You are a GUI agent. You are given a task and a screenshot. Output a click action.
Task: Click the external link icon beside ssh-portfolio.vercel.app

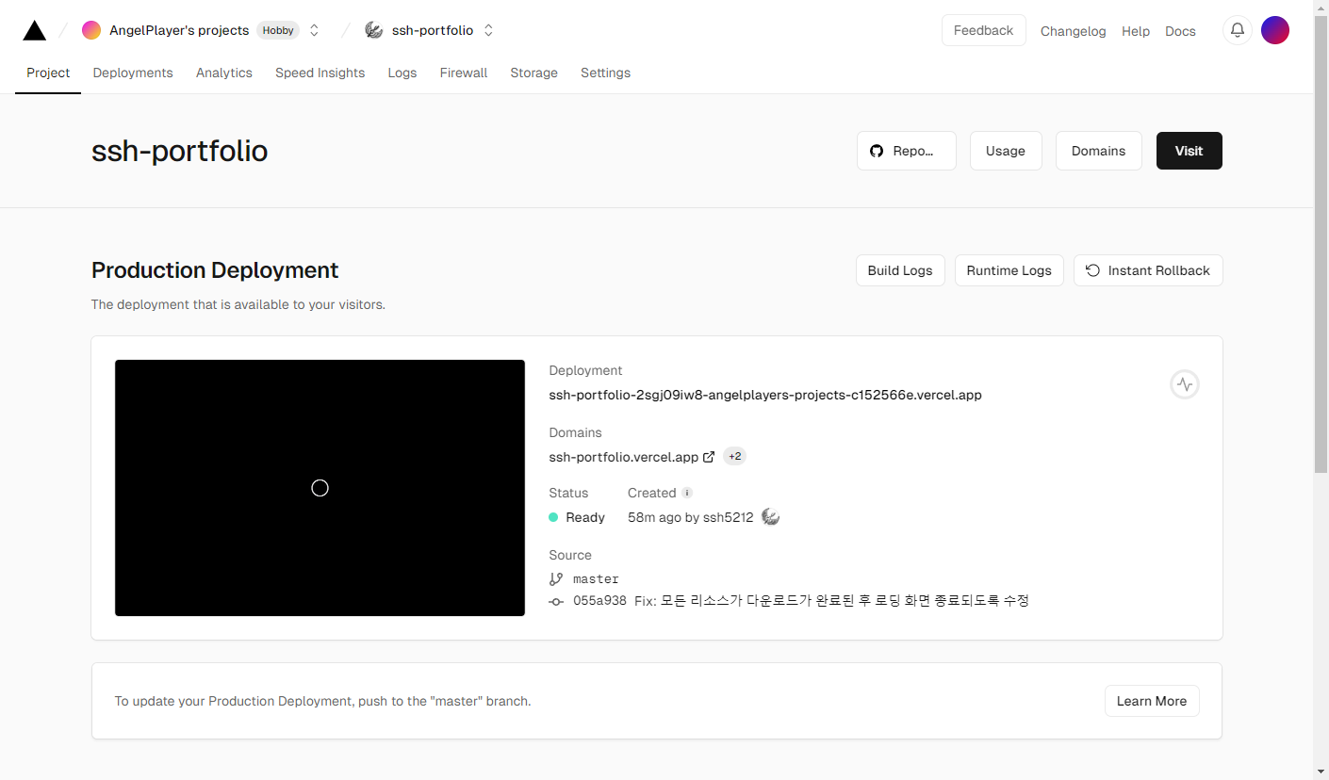[x=709, y=457]
